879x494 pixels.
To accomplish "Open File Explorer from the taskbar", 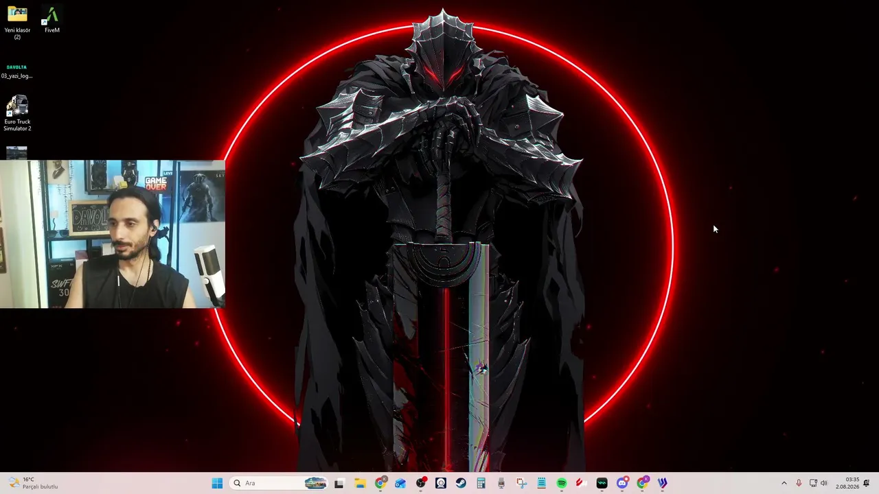I will 360,483.
